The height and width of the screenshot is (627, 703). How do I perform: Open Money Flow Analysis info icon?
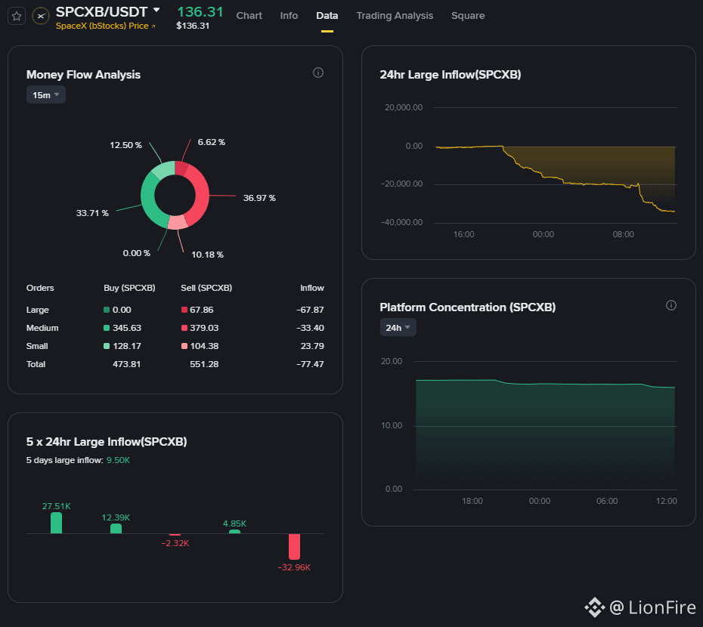tap(318, 73)
